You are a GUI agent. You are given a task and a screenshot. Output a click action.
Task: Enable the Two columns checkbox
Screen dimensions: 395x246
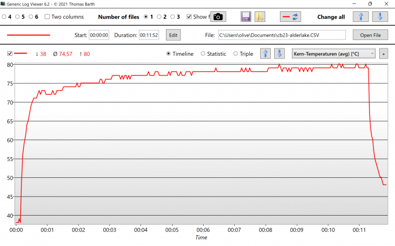click(x=47, y=17)
